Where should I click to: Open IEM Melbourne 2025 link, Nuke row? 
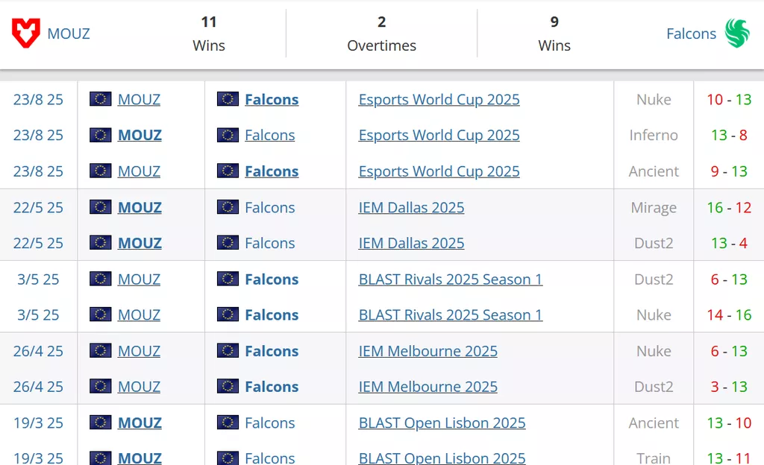[x=428, y=350]
